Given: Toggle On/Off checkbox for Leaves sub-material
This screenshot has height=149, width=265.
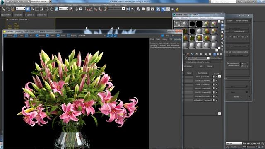Looking at the screenshot, I should [217, 81].
